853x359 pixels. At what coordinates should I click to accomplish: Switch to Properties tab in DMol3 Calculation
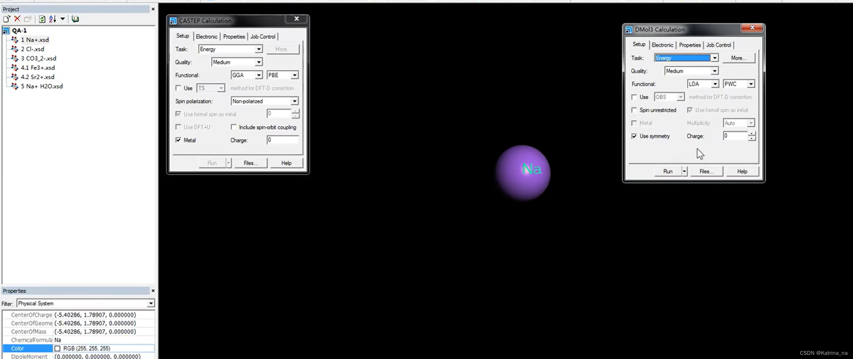(x=690, y=45)
